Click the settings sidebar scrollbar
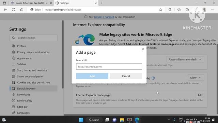 click(63, 54)
